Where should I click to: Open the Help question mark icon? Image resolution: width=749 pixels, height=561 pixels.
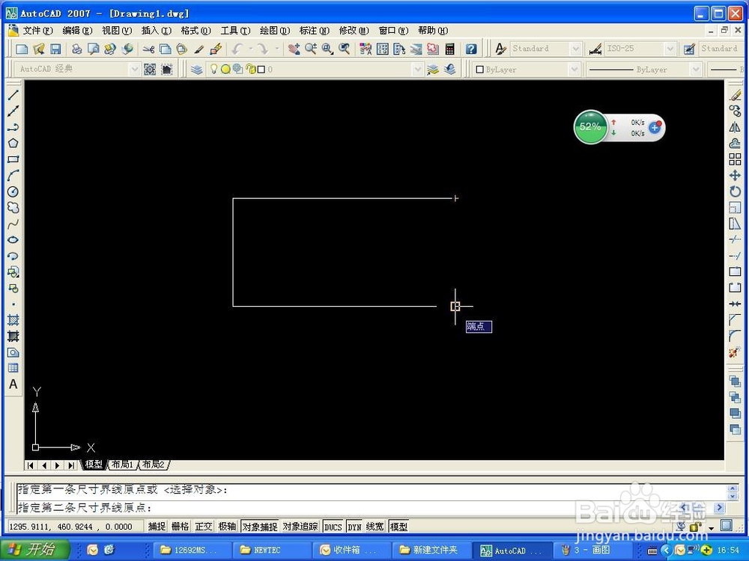(x=471, y=49)
